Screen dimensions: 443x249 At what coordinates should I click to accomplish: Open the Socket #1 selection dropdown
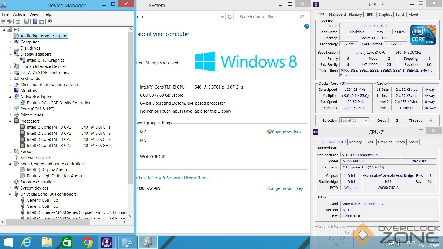click(366, 120)
